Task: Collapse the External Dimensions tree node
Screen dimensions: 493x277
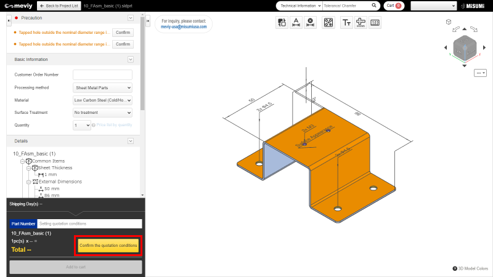Action: [x=28, y=182]
